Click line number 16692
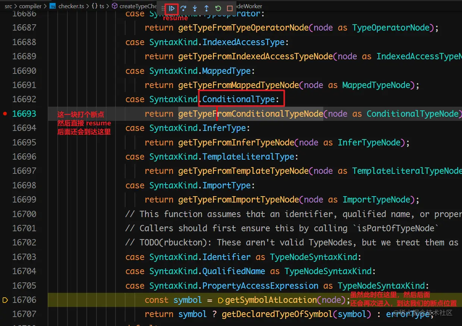This screenshot has width=462, height=326. tap(24, 99)
